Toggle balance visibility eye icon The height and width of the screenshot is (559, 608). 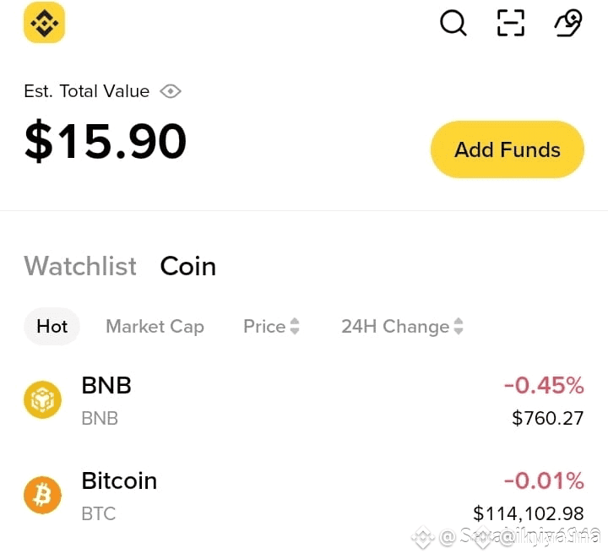pos(171,91)
